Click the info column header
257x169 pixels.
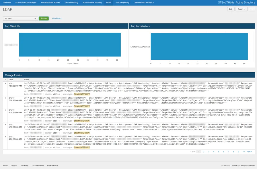5,79
